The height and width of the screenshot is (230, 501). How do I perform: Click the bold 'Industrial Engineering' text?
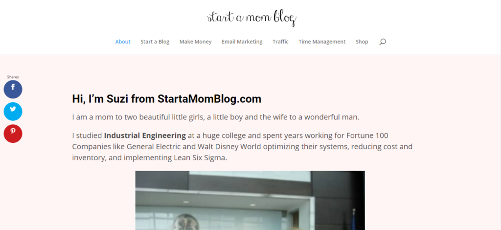tap(145, 135)
